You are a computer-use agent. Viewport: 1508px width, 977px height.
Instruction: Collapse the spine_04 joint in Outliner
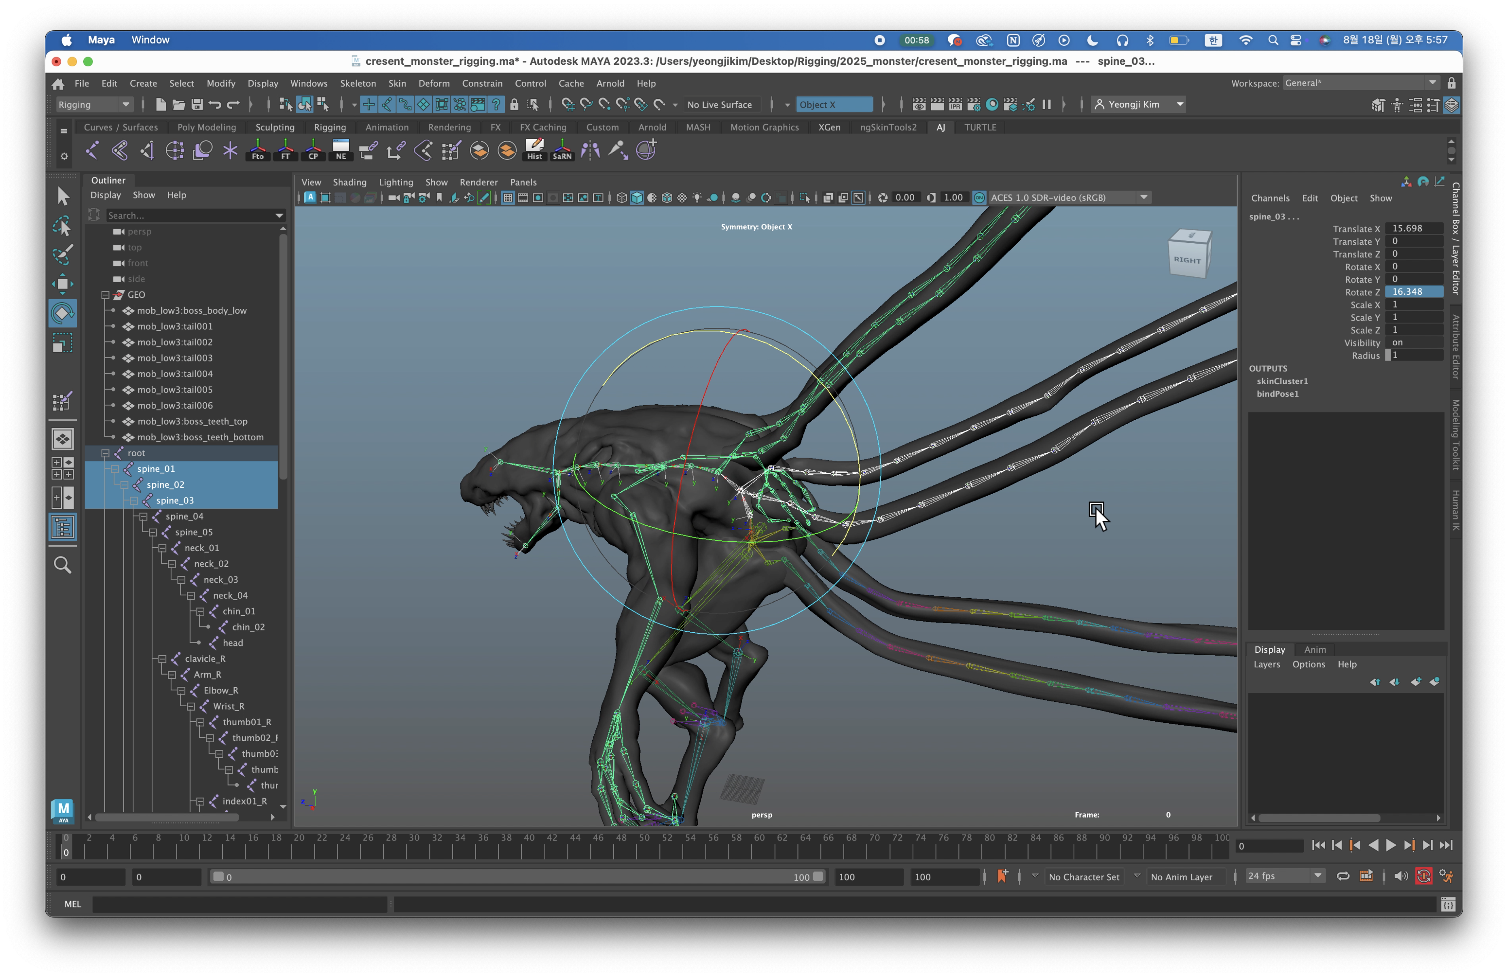tap(143, 516)
